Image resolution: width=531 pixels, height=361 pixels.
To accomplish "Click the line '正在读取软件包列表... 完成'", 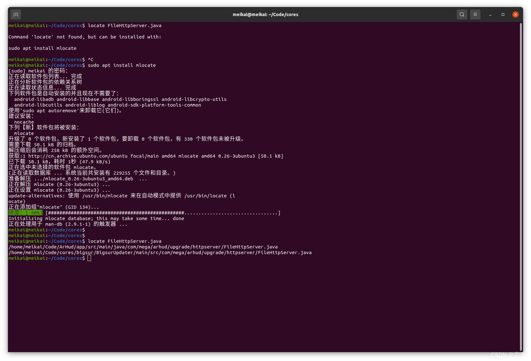I will click(45, 77).
